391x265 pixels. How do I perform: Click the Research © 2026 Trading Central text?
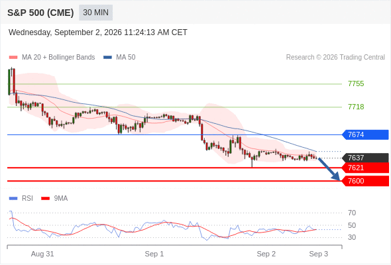coord(335,58)
